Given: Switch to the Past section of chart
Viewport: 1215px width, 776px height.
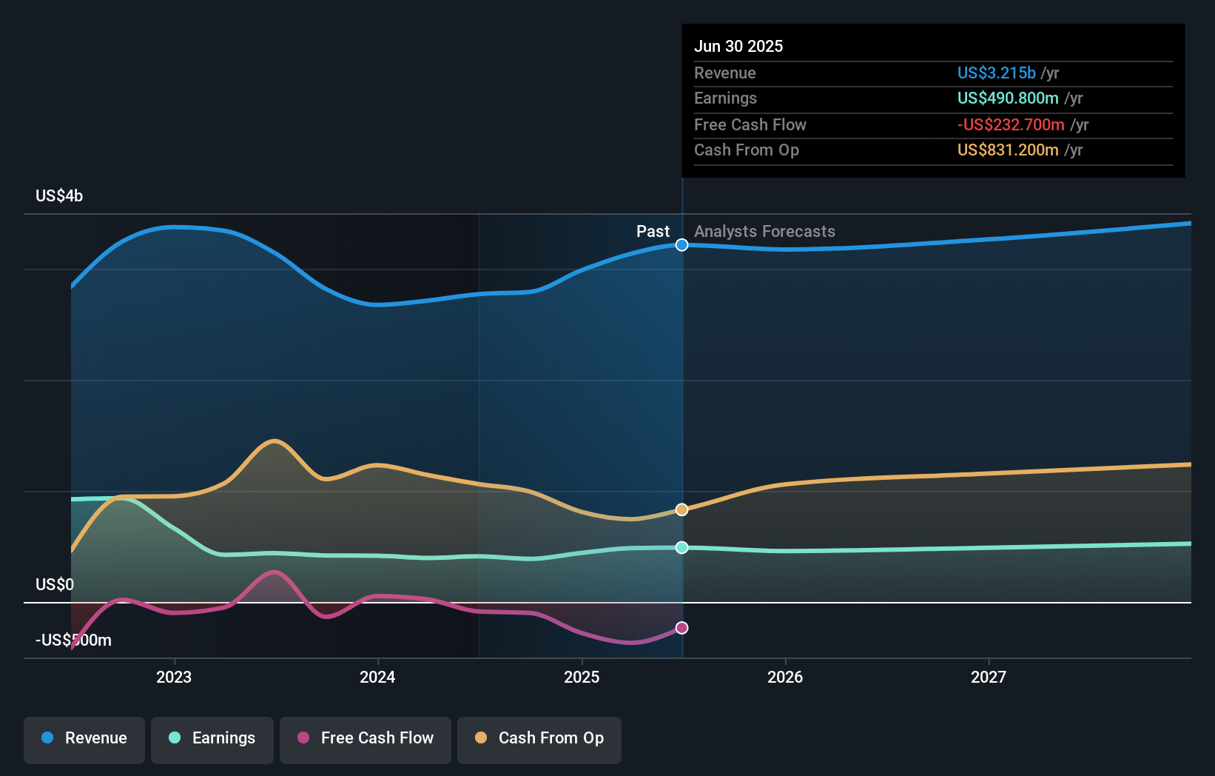Looking at the screenshot, I should pos(653,232).
